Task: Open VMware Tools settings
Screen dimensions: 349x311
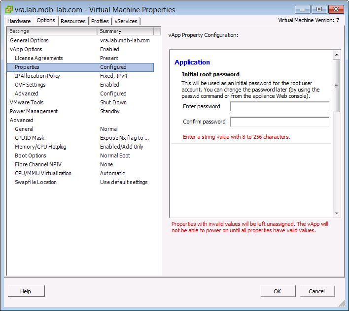Action: [27, 102]
